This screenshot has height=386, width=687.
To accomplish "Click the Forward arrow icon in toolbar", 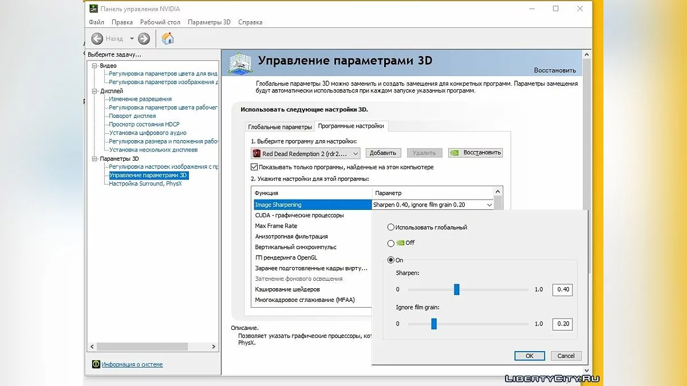I will coord(144,38).
